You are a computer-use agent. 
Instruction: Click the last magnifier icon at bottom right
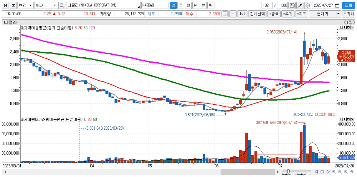point(352,172)
